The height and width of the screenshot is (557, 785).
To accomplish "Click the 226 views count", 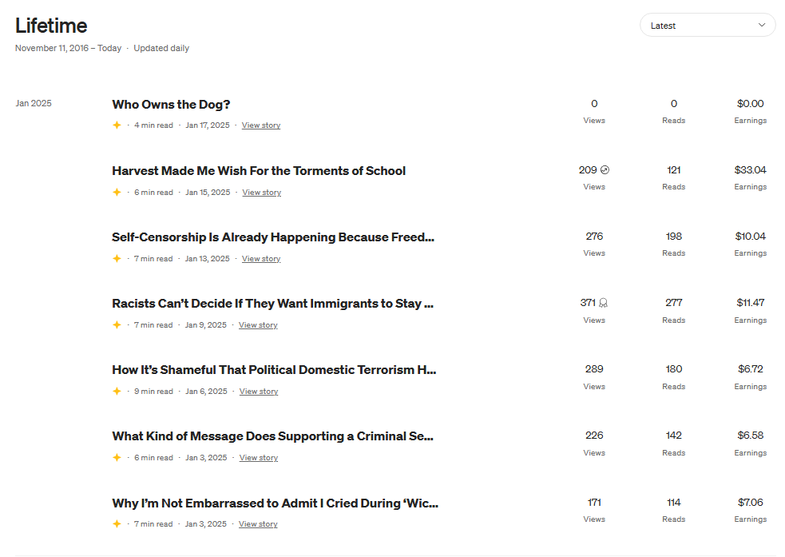I will click(x=594, y=436).
